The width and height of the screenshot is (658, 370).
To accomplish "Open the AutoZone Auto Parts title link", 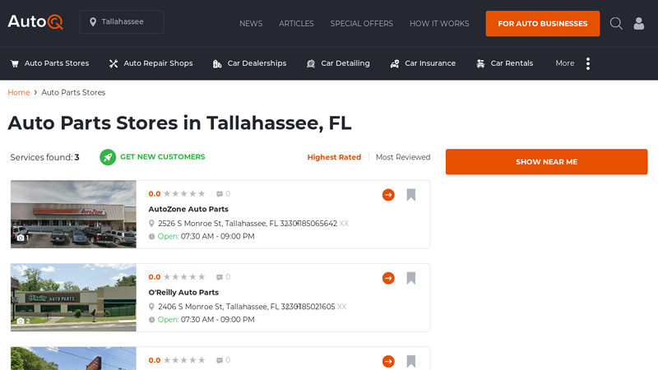I will [188, 209].
